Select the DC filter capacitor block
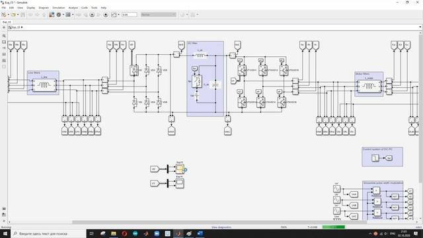423x238 pixels. 215,85
